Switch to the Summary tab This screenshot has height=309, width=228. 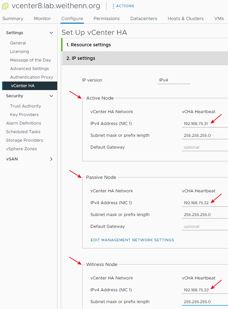(x=13, y=18)
